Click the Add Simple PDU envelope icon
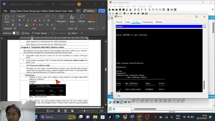The height and width of the screenshot is (121, 215). coord(143,13)
